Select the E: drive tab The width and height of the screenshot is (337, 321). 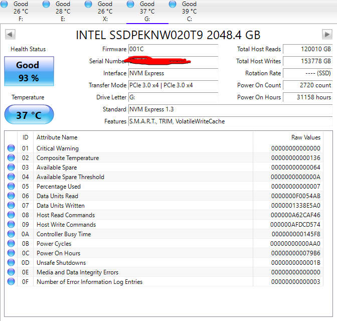tap(63, 12)
